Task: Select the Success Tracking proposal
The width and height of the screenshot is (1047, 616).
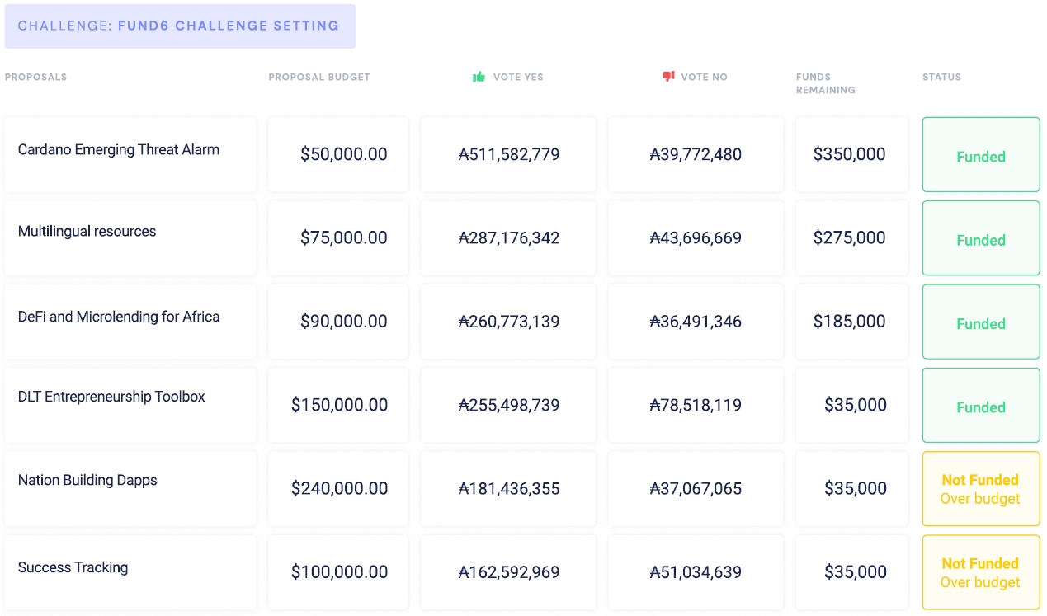Action: 73,567
